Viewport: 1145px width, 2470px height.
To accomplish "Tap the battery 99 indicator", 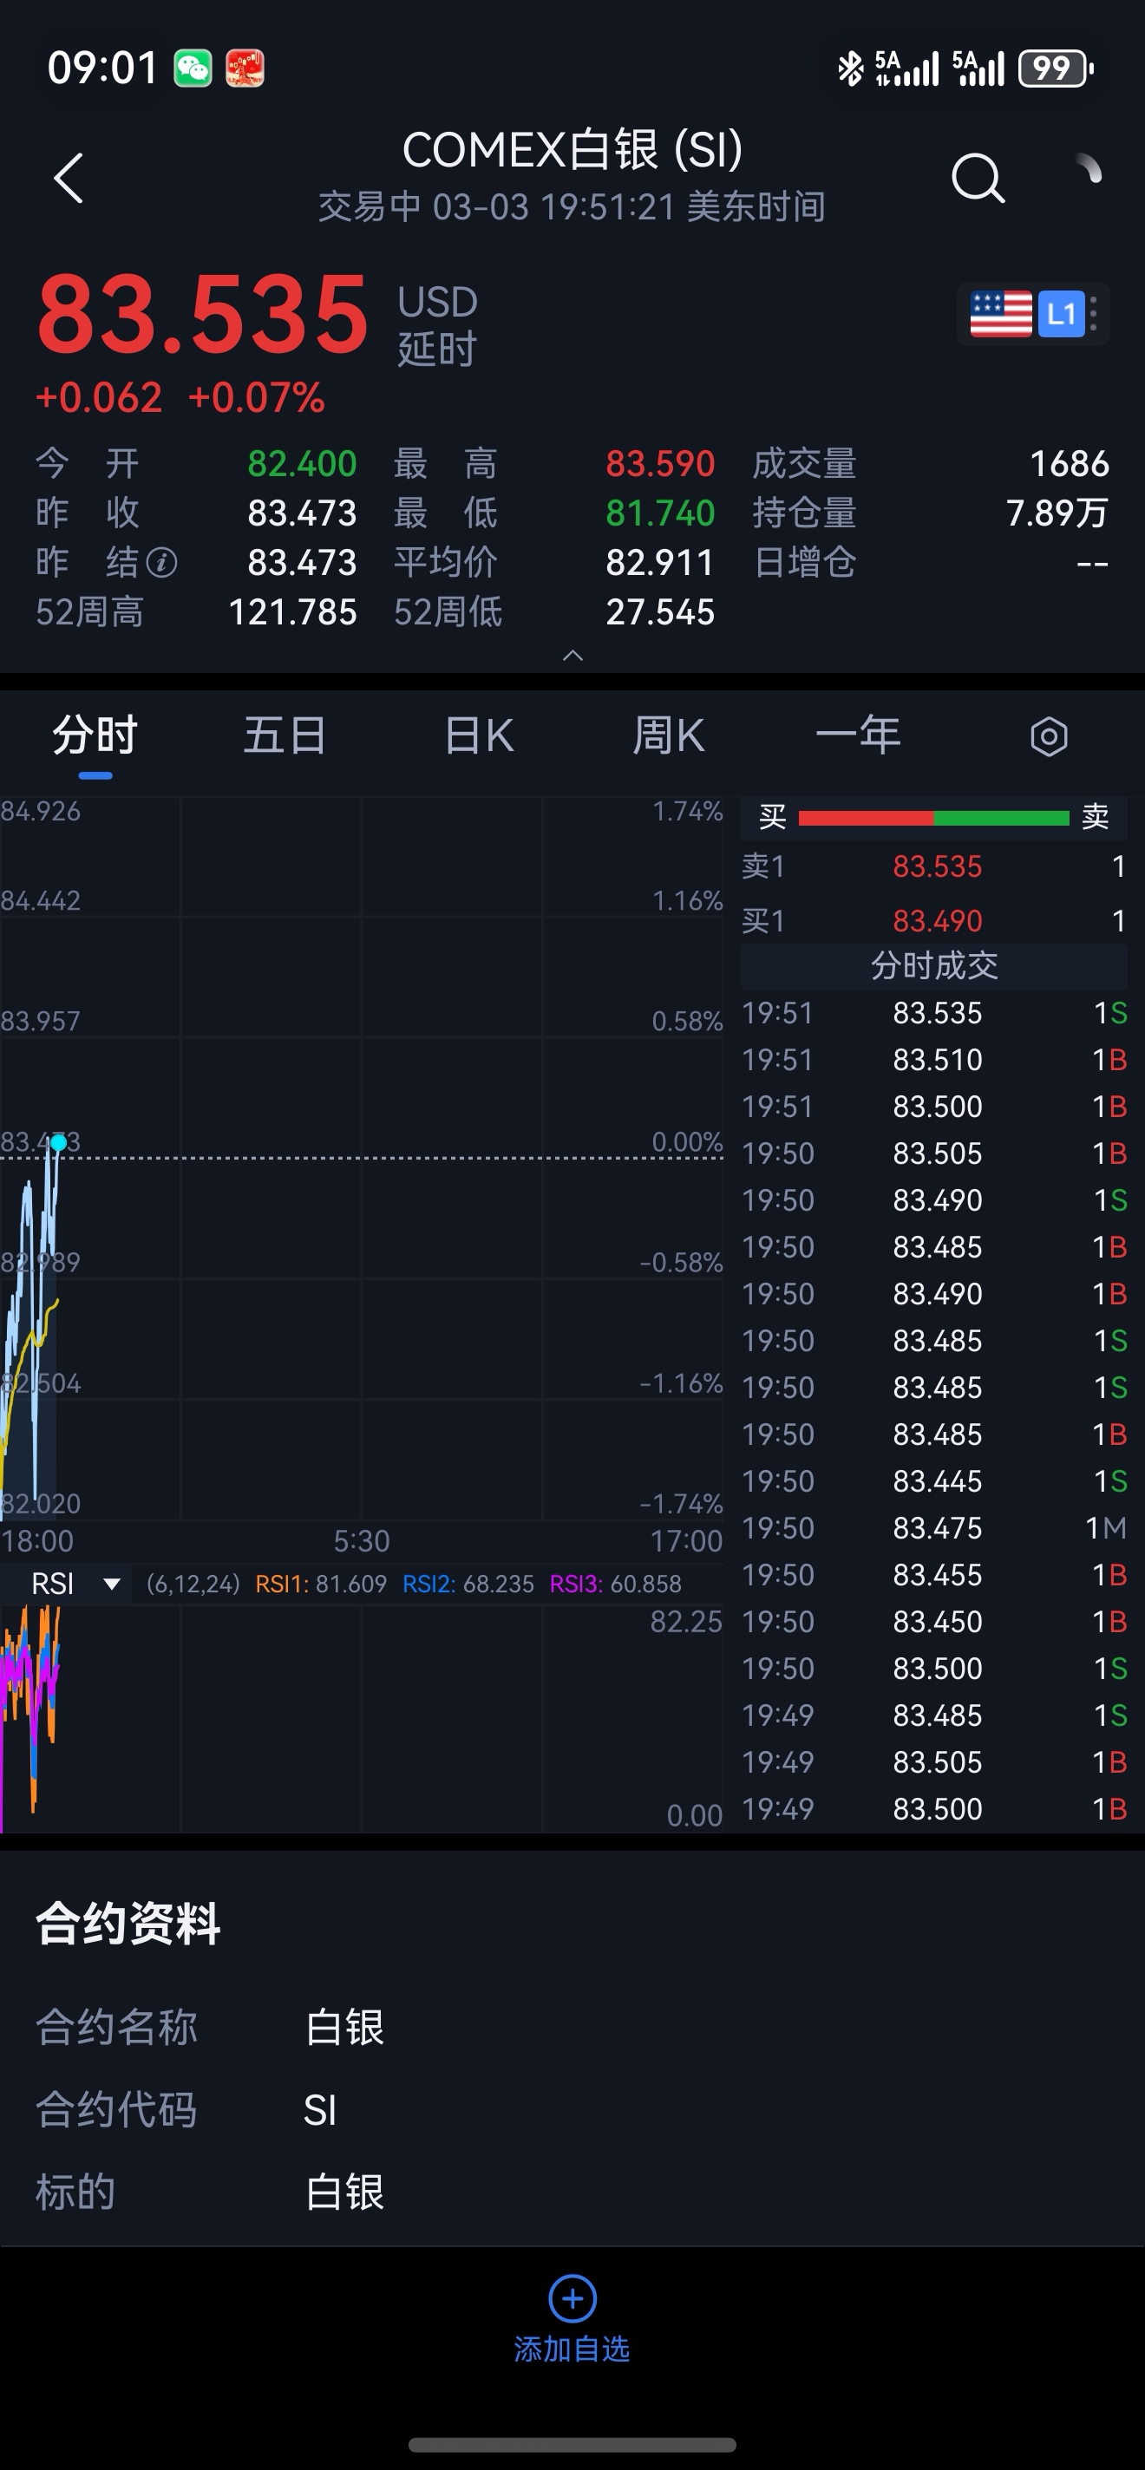I will pos(1056,69).
